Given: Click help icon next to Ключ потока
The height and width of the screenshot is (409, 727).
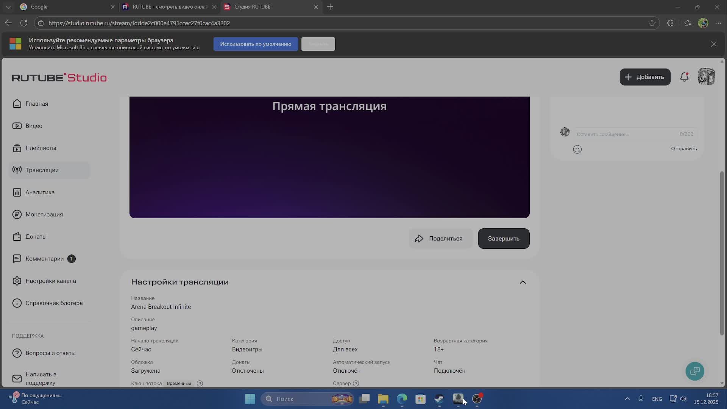Looking at the screenshot, I should (x=200, y=383).
